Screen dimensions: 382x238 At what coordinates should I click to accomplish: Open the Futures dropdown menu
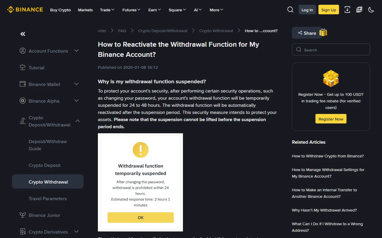point(131,10)
